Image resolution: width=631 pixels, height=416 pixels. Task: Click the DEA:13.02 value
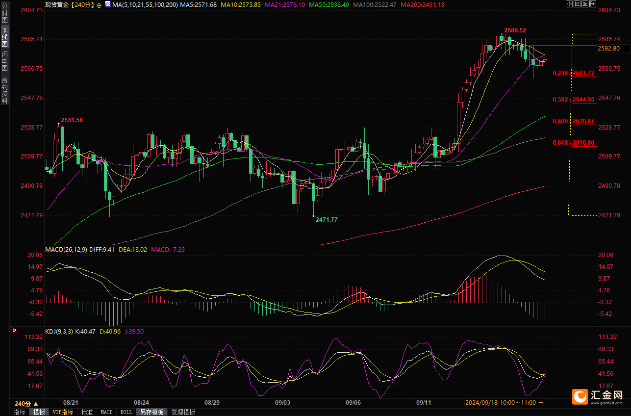coord(133,249)
